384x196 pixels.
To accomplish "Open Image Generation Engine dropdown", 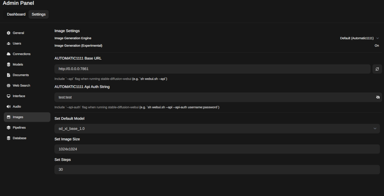I will click(x=359, y=38).
